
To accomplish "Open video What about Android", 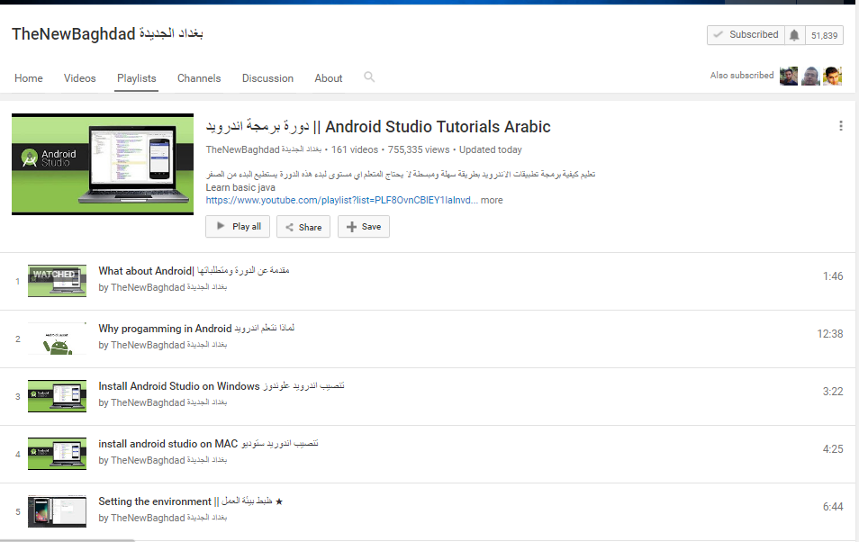I will [x=194, y=271].
